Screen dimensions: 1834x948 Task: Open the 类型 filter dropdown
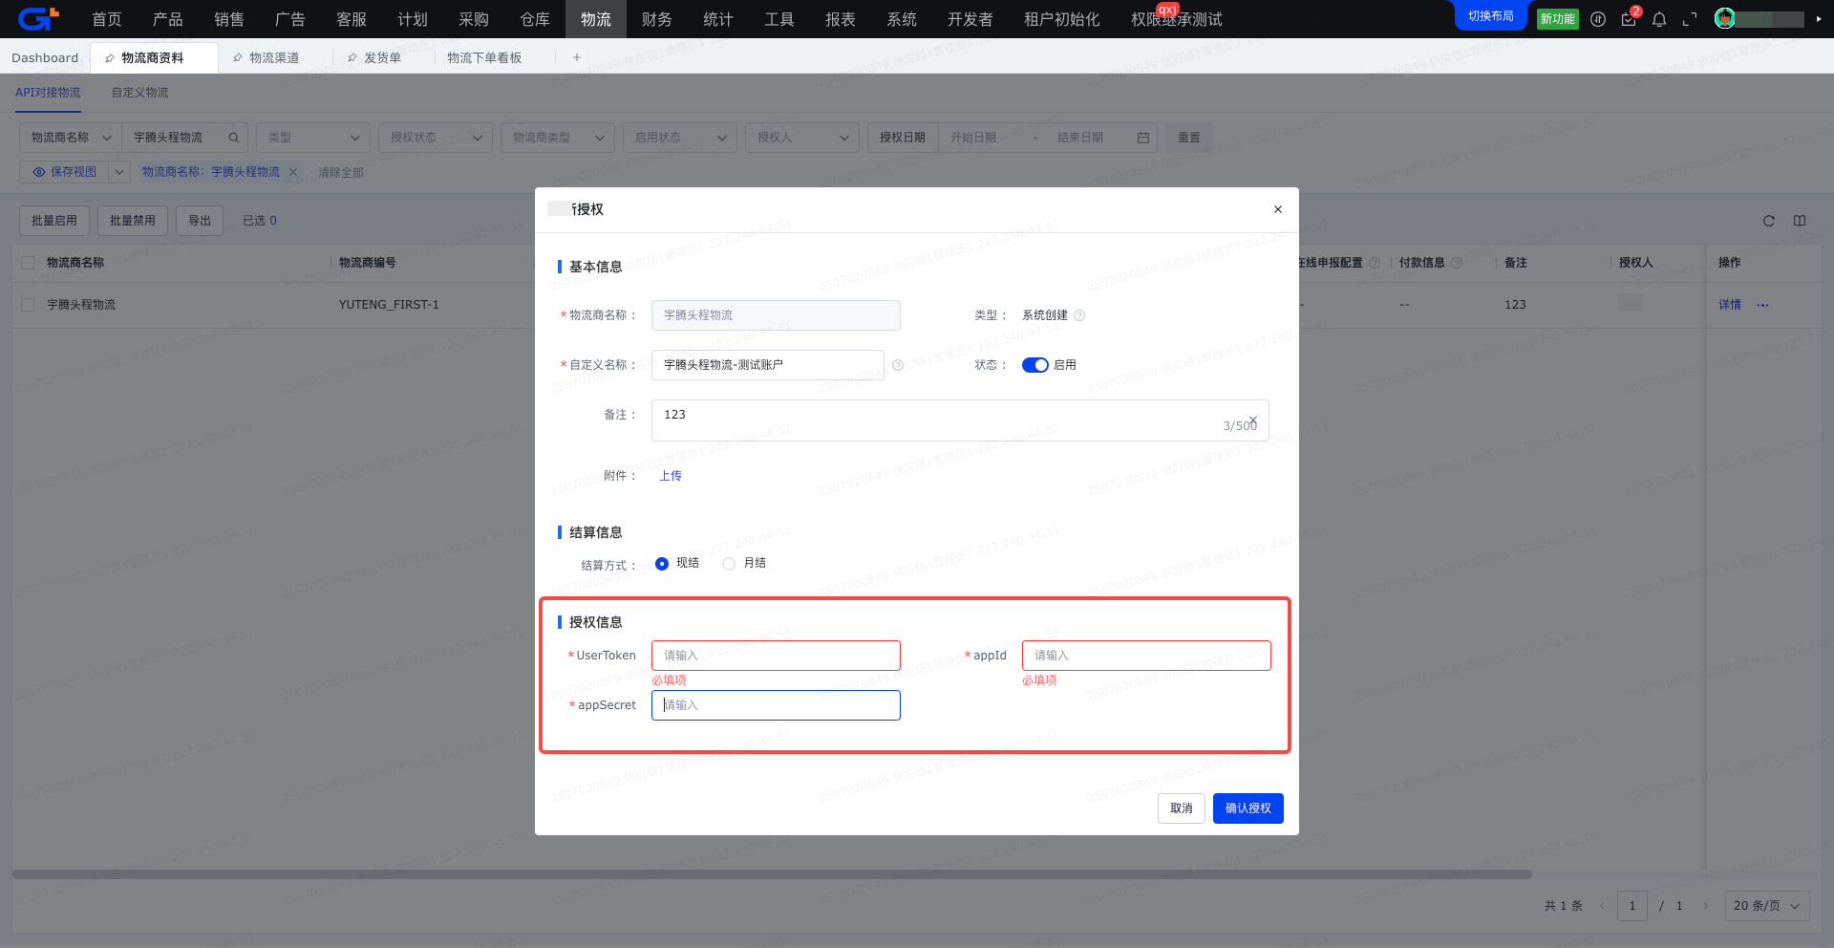pyautogui.click(x=313, y=138)
